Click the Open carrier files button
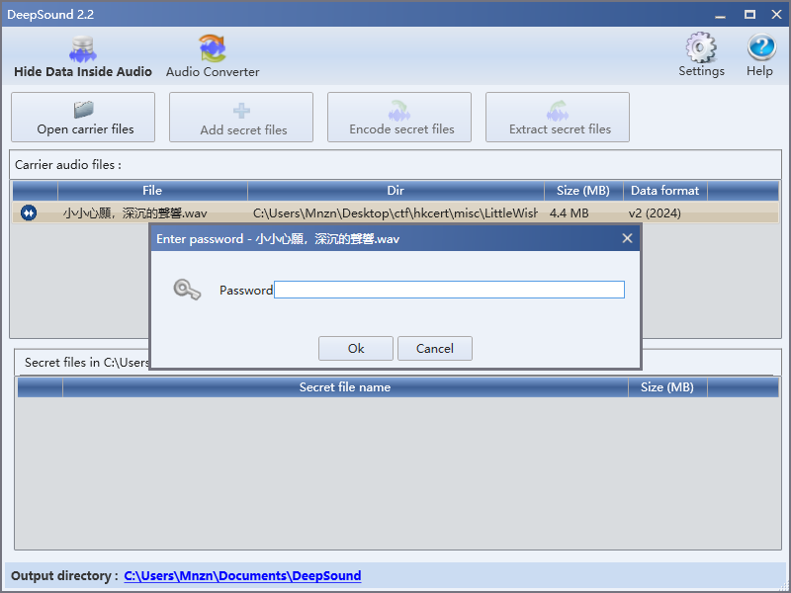 click(x=83, y=118)
